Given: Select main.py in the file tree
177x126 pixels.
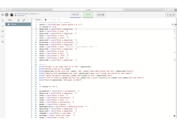Looking at the screenshot, I should (18, 24).
